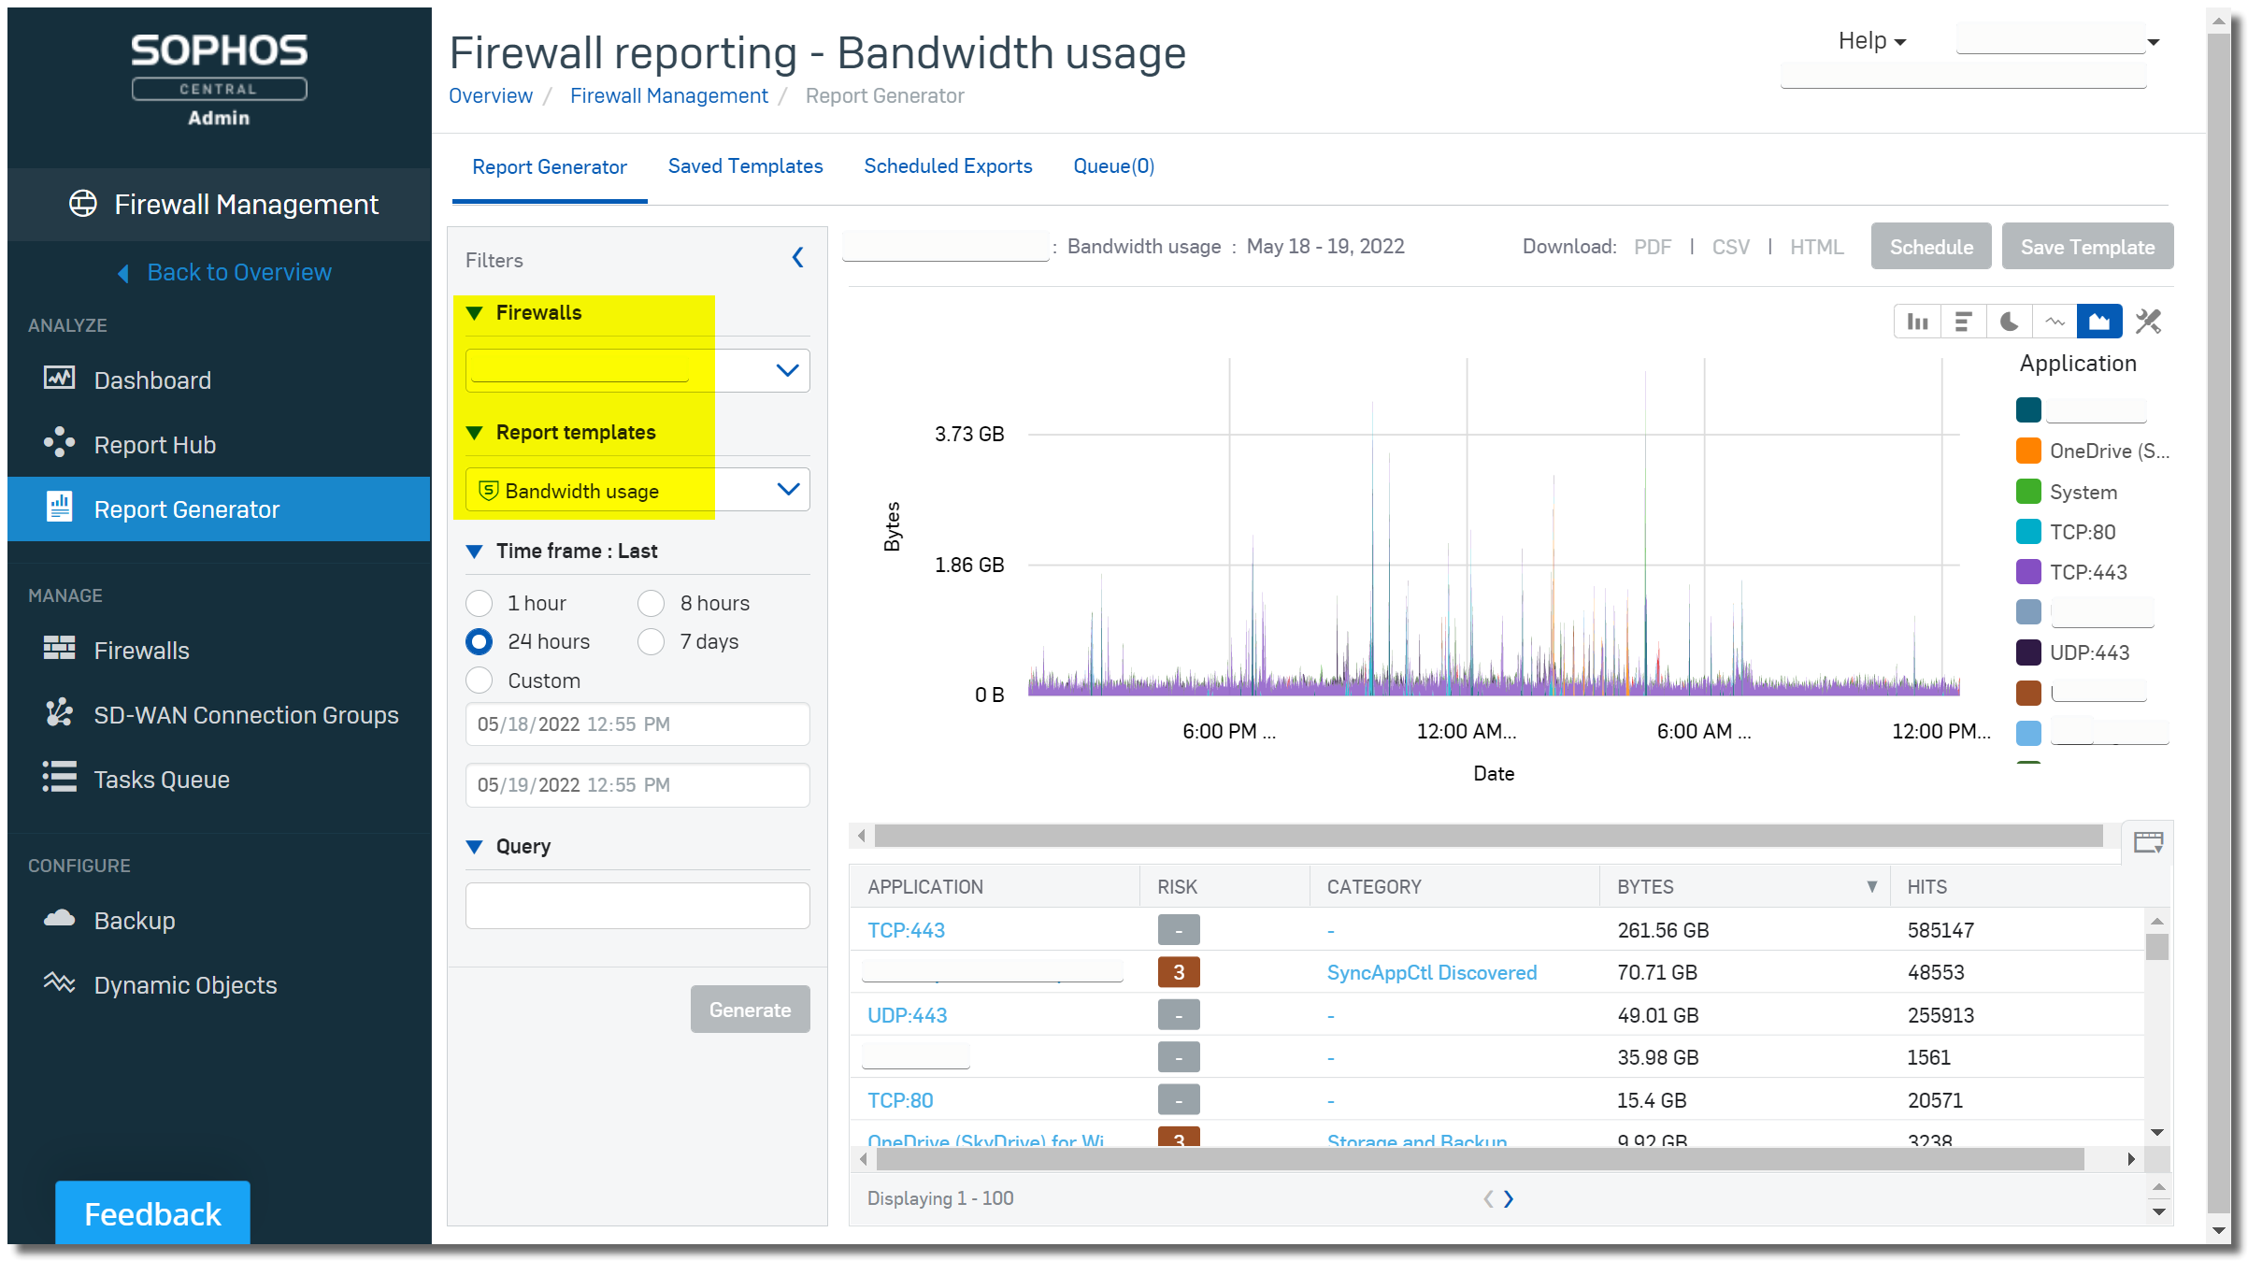Open the Scheduled Exports tab
Screen dimensions: 2248x1261
click(948, 165)
